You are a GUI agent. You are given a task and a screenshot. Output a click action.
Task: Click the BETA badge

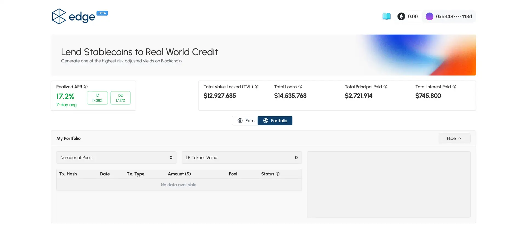[x=102, y=13]
